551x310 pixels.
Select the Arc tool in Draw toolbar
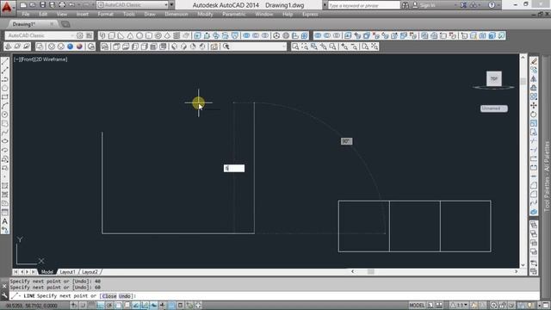coord(5,106)
